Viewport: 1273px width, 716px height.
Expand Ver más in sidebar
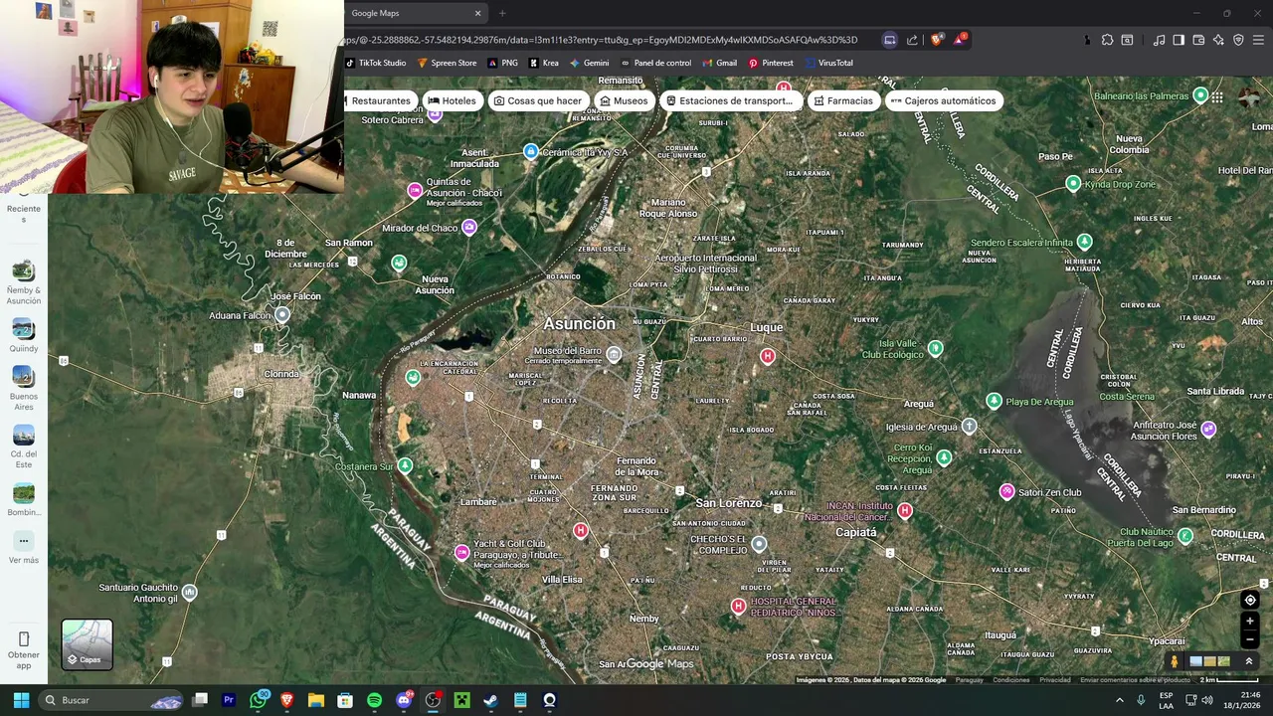(x=24, y=548)
